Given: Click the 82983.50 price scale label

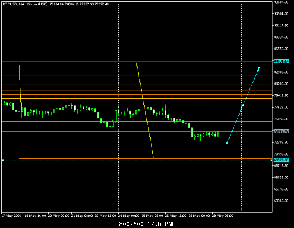Looking at the screenshot, I should click(281, 72).
